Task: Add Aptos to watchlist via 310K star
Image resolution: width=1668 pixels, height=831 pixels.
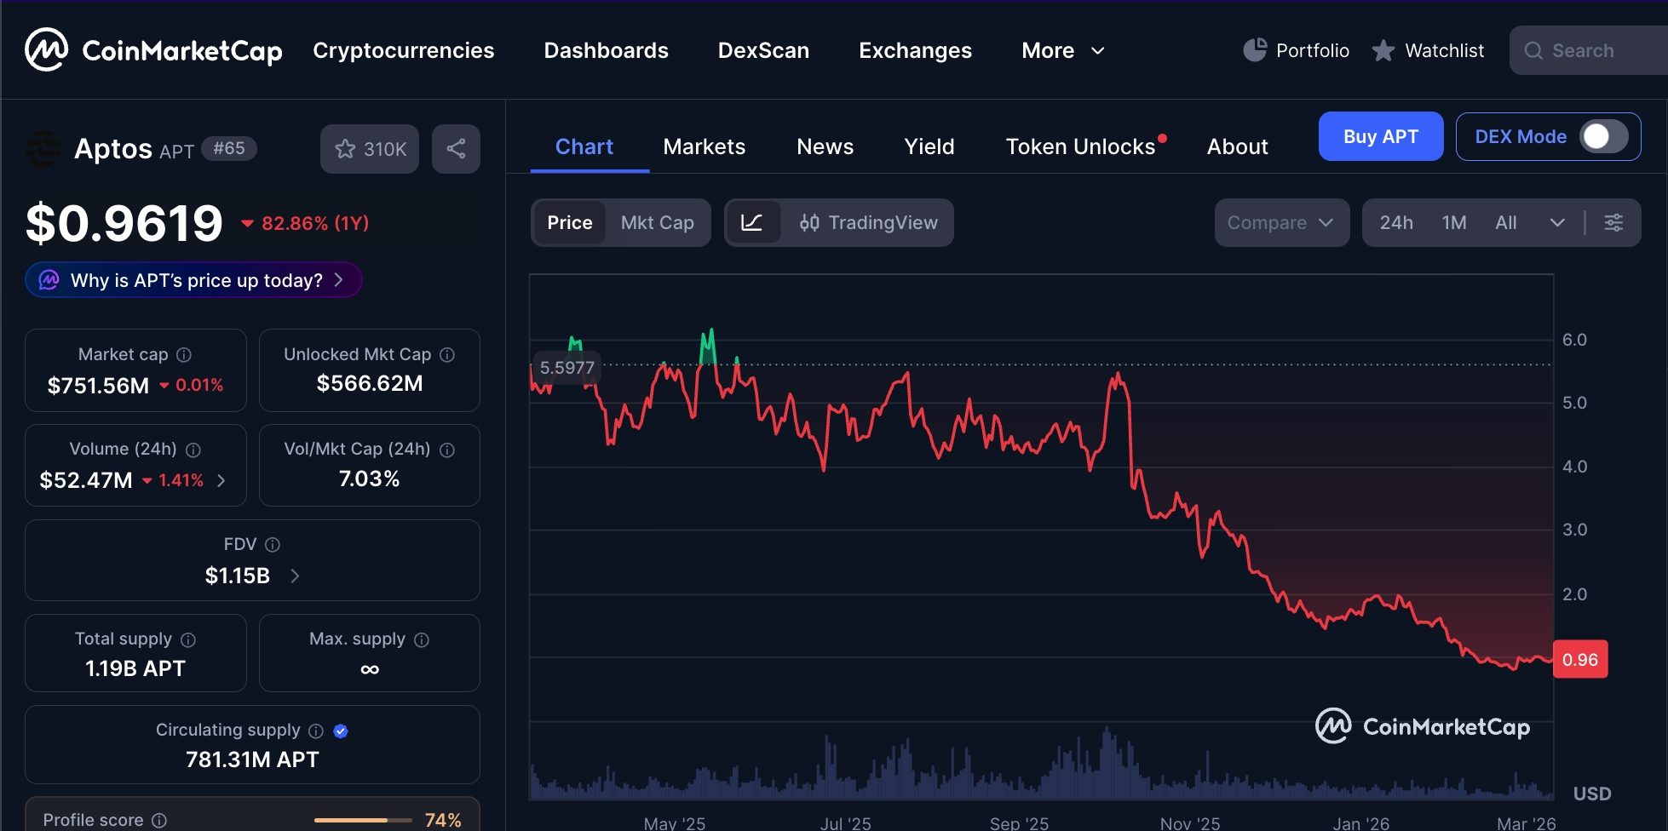Action: tap(370, 149)
